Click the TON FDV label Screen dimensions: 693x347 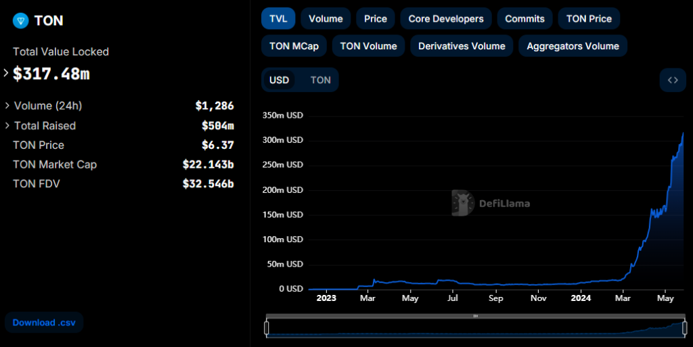pyautogui.click(x=37, y=184)
